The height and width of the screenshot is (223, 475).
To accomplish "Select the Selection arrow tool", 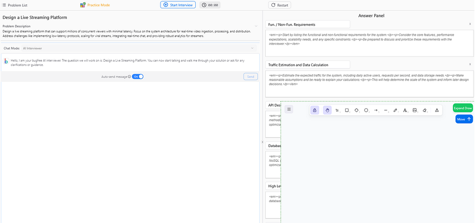I will click(337, 110).
